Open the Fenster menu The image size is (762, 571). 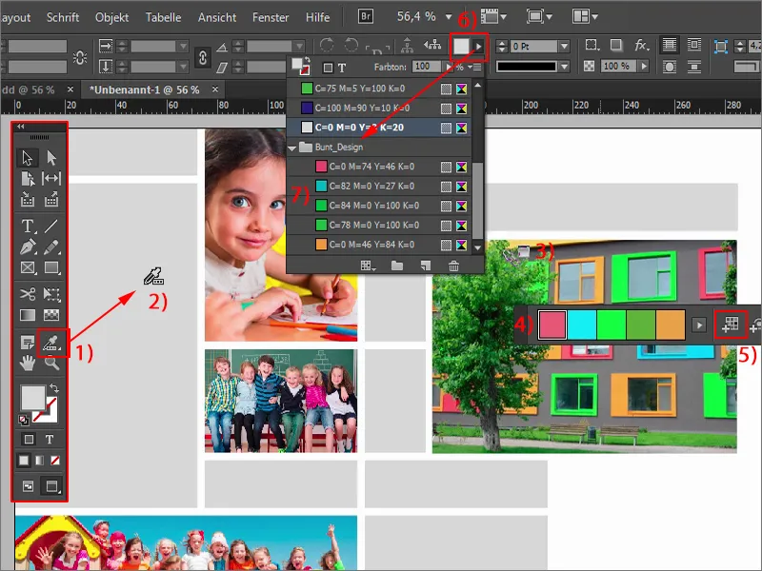click(271, 17)
